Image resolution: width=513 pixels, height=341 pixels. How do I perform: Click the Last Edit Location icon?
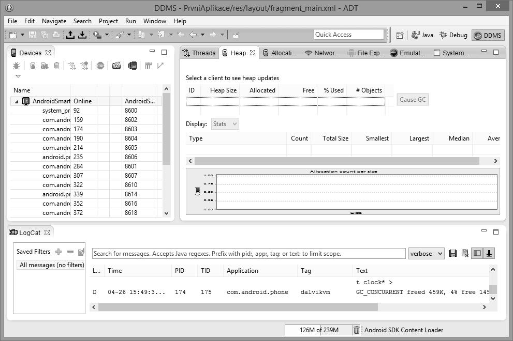click(x=181, y=34)
